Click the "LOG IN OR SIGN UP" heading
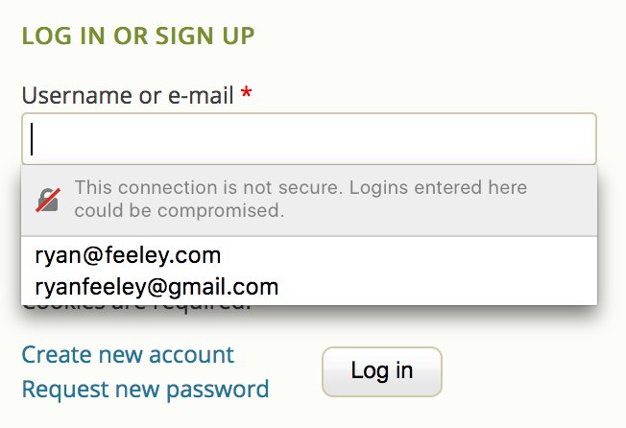626x428 pixels. click(x=138, y=36)
